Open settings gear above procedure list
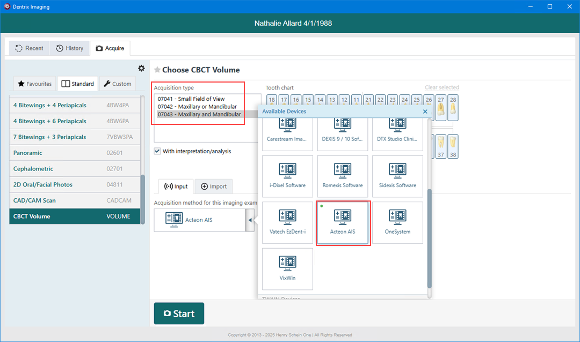The width and height of the screenshot is (580, 342). (x=141, y=68)
